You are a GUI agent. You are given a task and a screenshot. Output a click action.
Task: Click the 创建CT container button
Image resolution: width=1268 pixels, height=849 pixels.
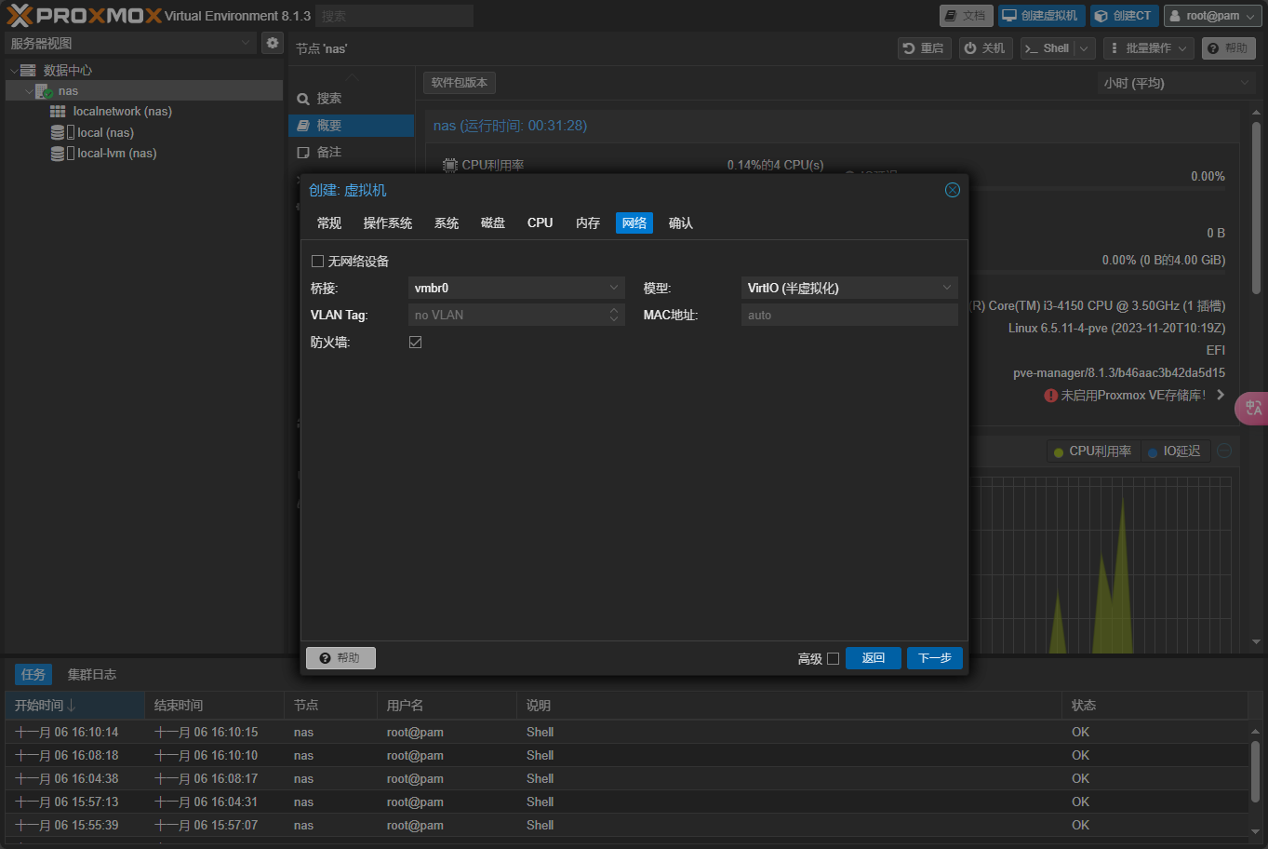(x=1124, y=16)
